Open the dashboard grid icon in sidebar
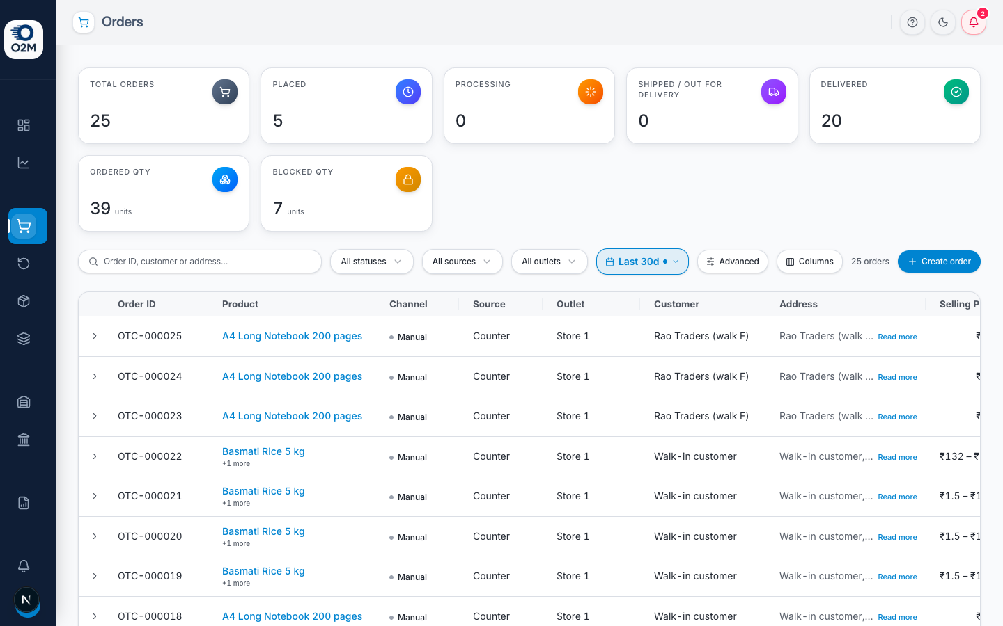Viewport: 1003px width, 626px height. tap(24, 125)
